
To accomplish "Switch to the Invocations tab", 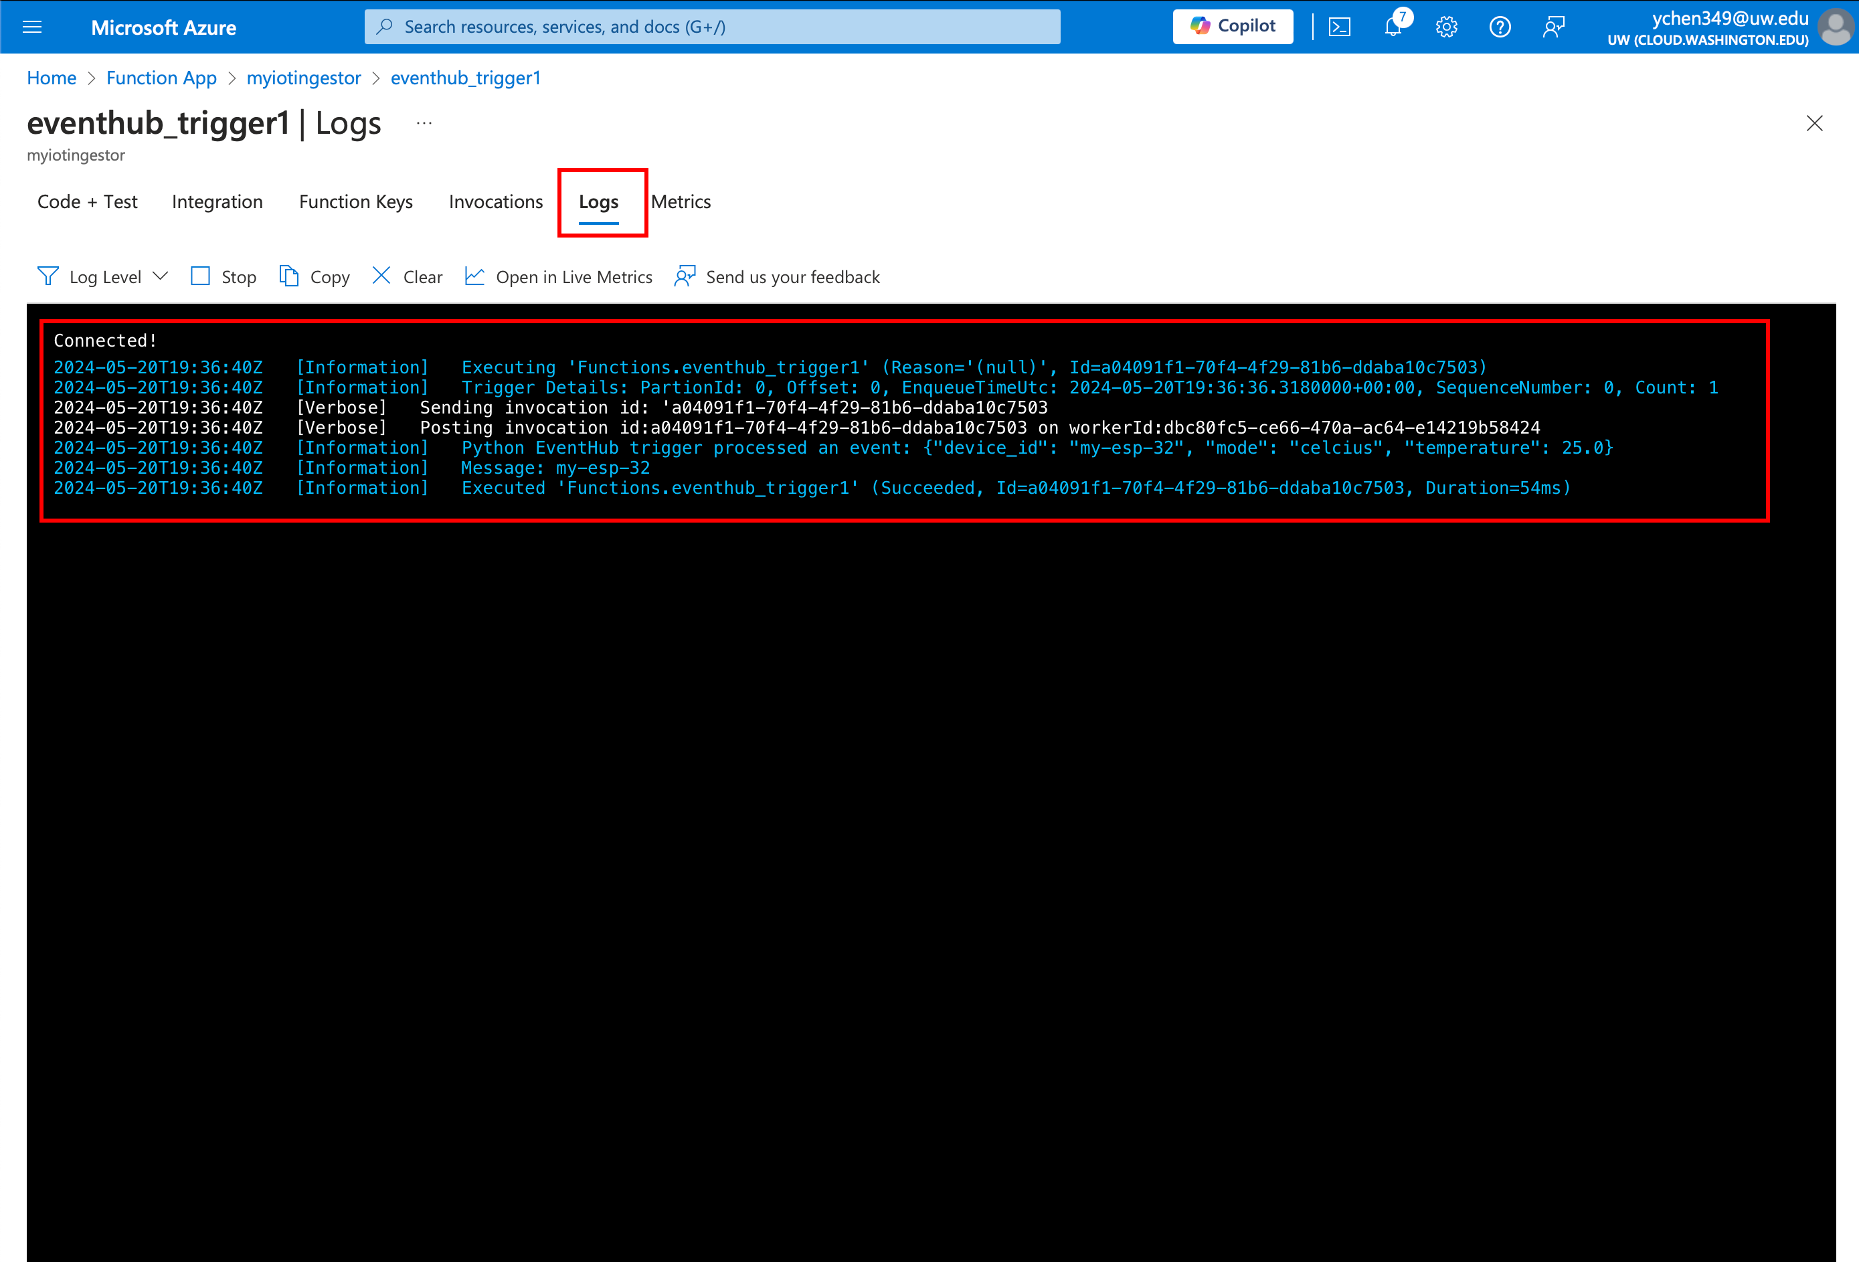I will [x=495, y=201].
